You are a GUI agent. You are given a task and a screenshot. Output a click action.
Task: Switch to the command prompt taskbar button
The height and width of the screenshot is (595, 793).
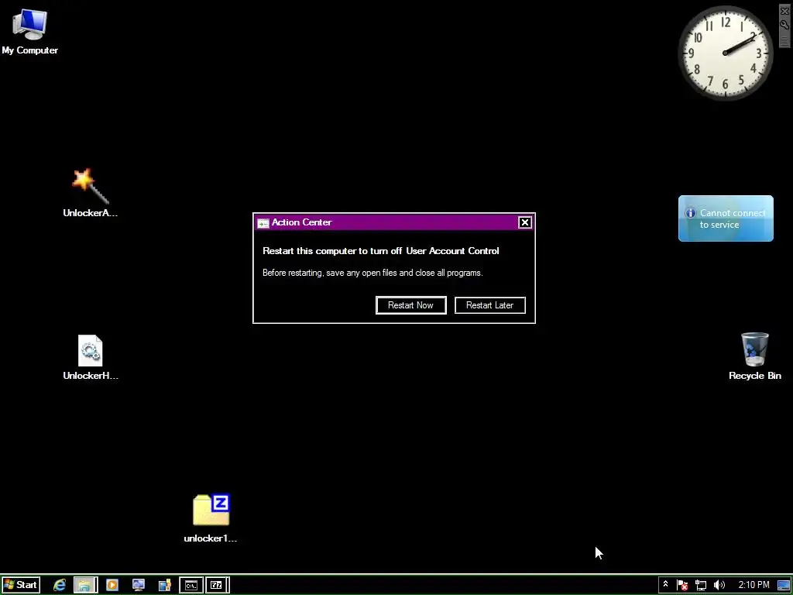[x=191, y=585]
